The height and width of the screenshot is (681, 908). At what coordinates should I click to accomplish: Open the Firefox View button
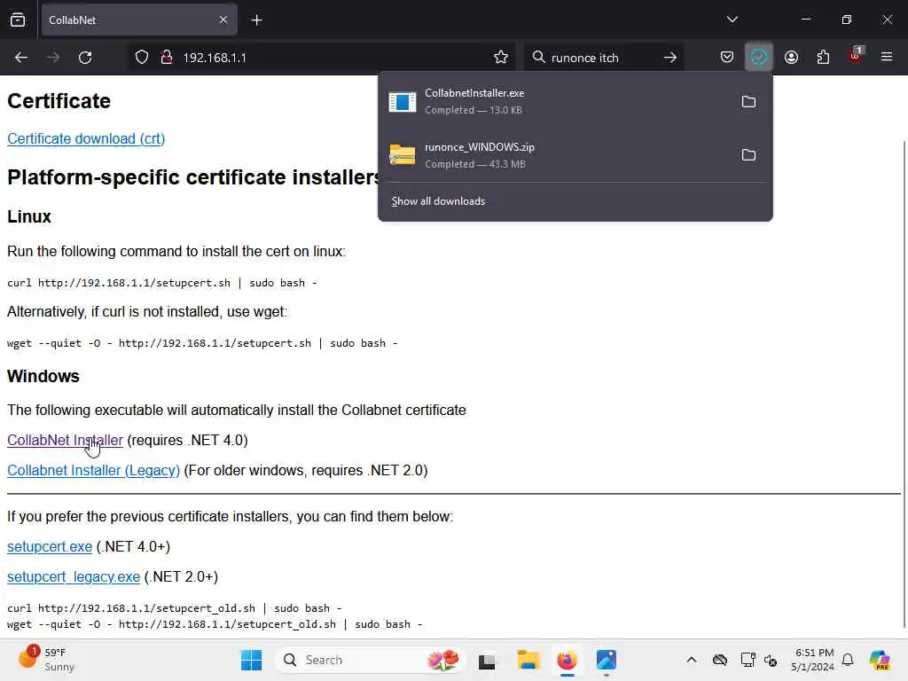[x=18, y=20]
